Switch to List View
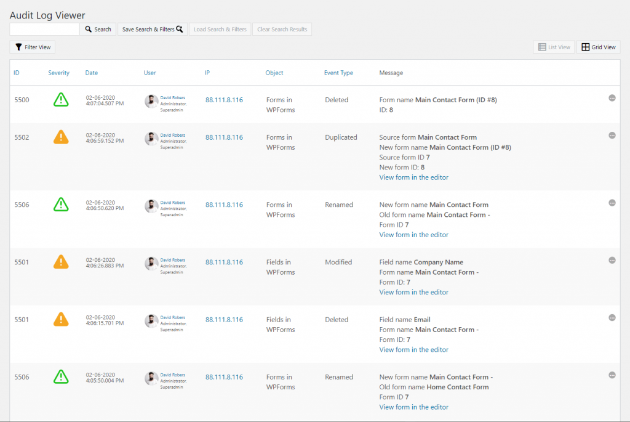The height and width of the screenshot is (422, 630). (x=554, y=47)
